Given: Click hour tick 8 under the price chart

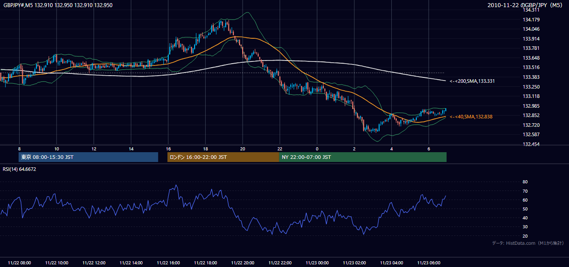Looking at the screenshot, I should tap(19, 148).
